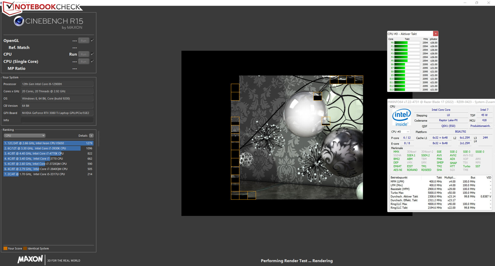This screenshot has width=495, height=266.
Task: Close the CPU #0 Aktiver Takt window
Action: (x=436, y=34)
